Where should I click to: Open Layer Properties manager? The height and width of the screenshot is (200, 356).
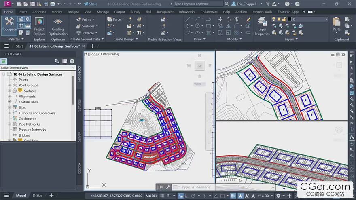(262, 25)
